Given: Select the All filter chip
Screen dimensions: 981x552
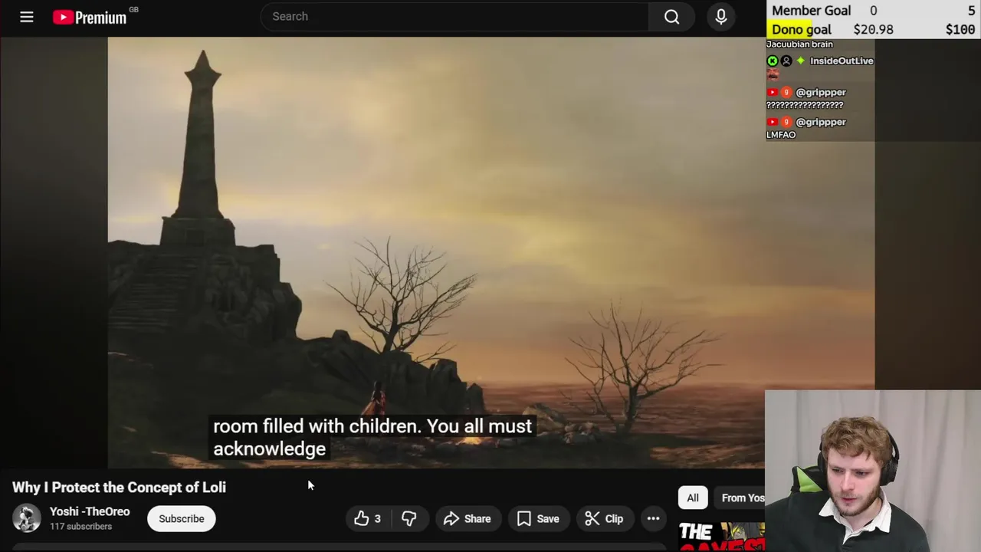Looking at the screenshot, I should 693,498.
